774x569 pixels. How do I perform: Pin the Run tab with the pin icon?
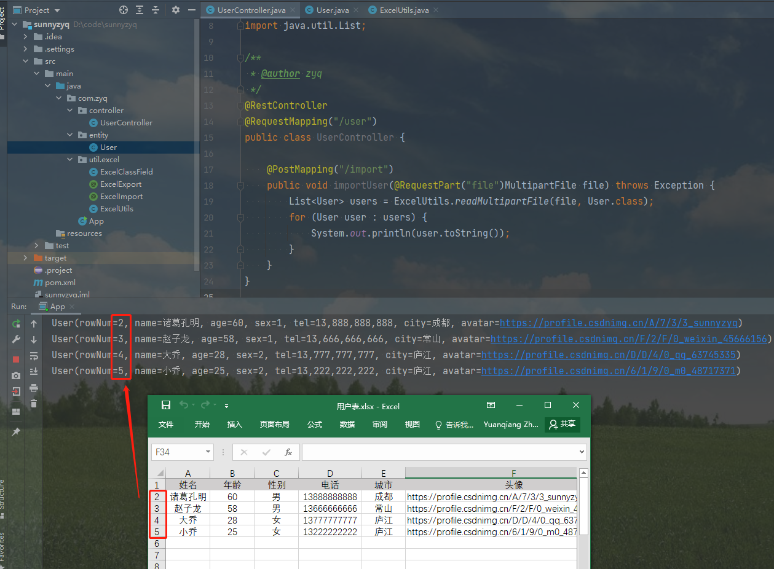16,432
